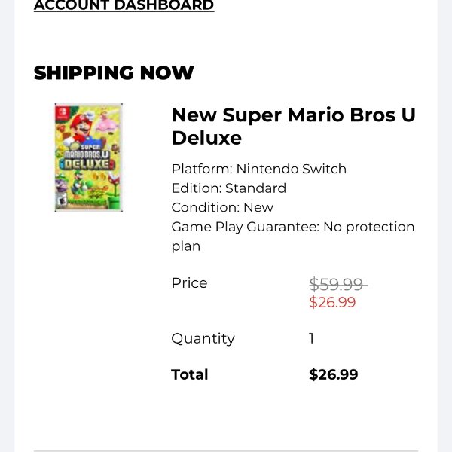Image resolution: width=452 pixels, height=452 pixels.
Task: Select the Shipping Now heading
Action: 114,72
